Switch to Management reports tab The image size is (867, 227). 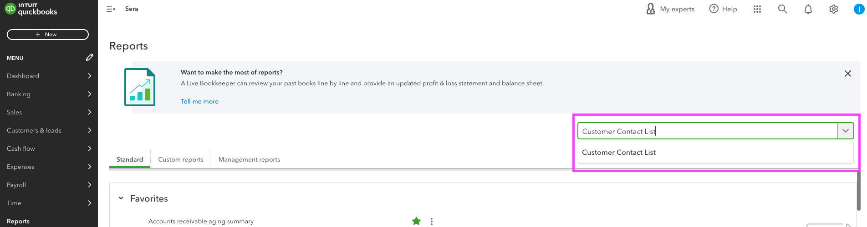[x=249, y=159]
